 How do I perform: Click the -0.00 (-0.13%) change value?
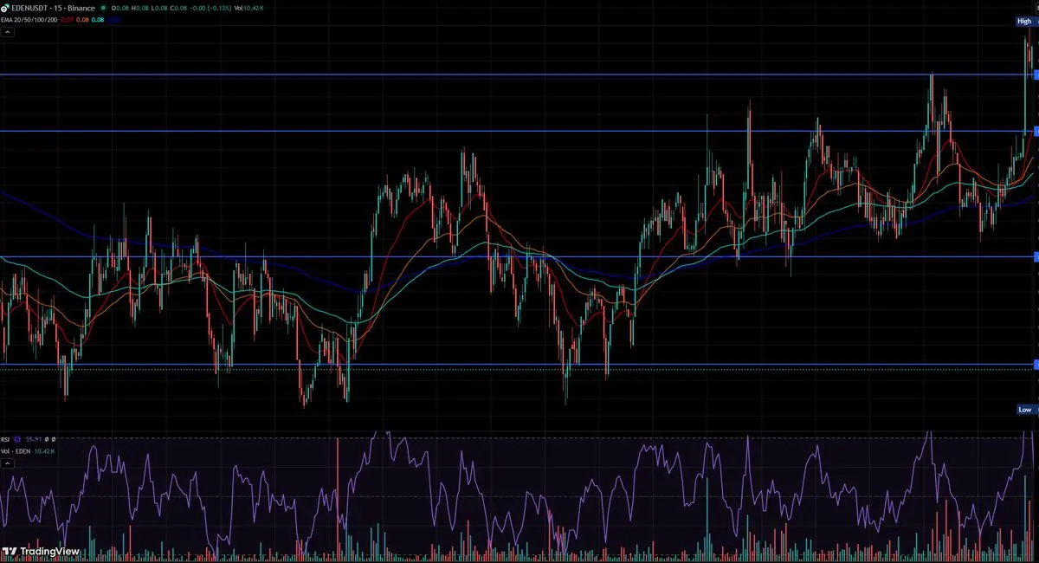tap(210, 9)
